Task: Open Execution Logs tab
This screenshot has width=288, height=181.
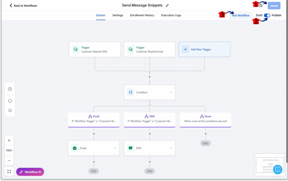Action: click(x=171, y=15)
